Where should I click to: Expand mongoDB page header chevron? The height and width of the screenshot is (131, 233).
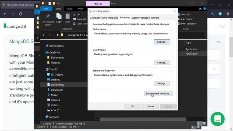point(223,26)
